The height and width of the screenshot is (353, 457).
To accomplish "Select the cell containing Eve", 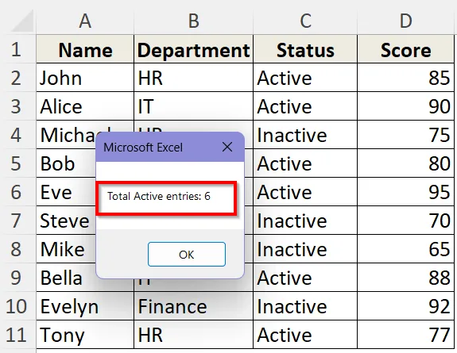I will tap(66, 192).
